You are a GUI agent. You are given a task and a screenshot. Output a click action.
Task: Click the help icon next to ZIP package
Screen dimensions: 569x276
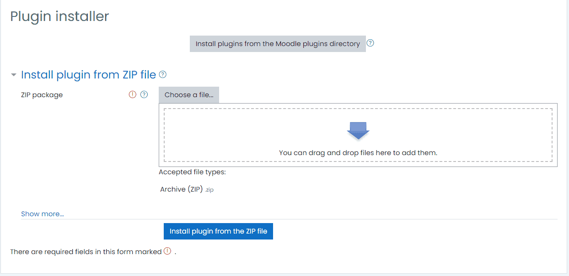tap(144, 95)
